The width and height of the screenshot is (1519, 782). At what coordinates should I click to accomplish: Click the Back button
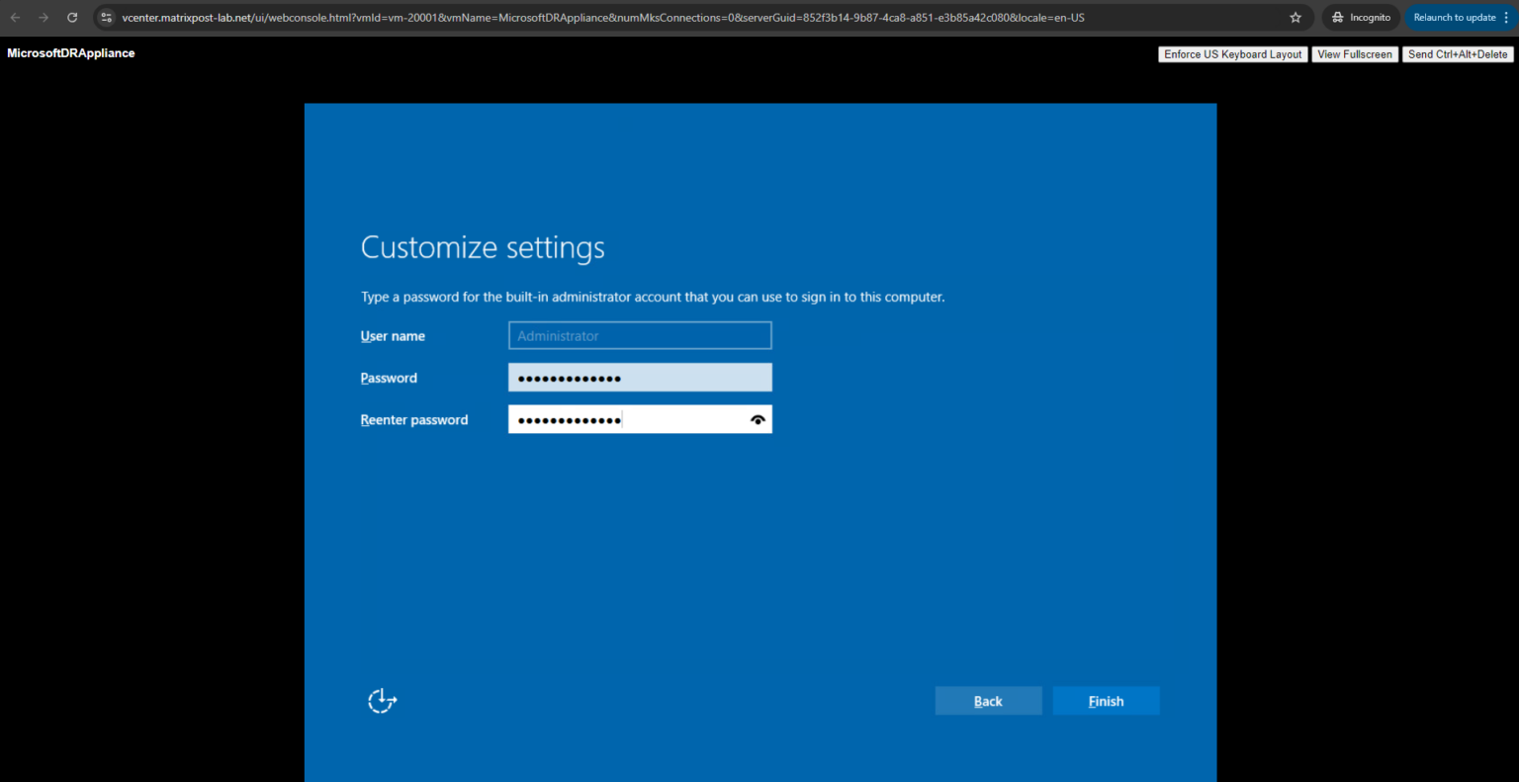click(988, 700)
